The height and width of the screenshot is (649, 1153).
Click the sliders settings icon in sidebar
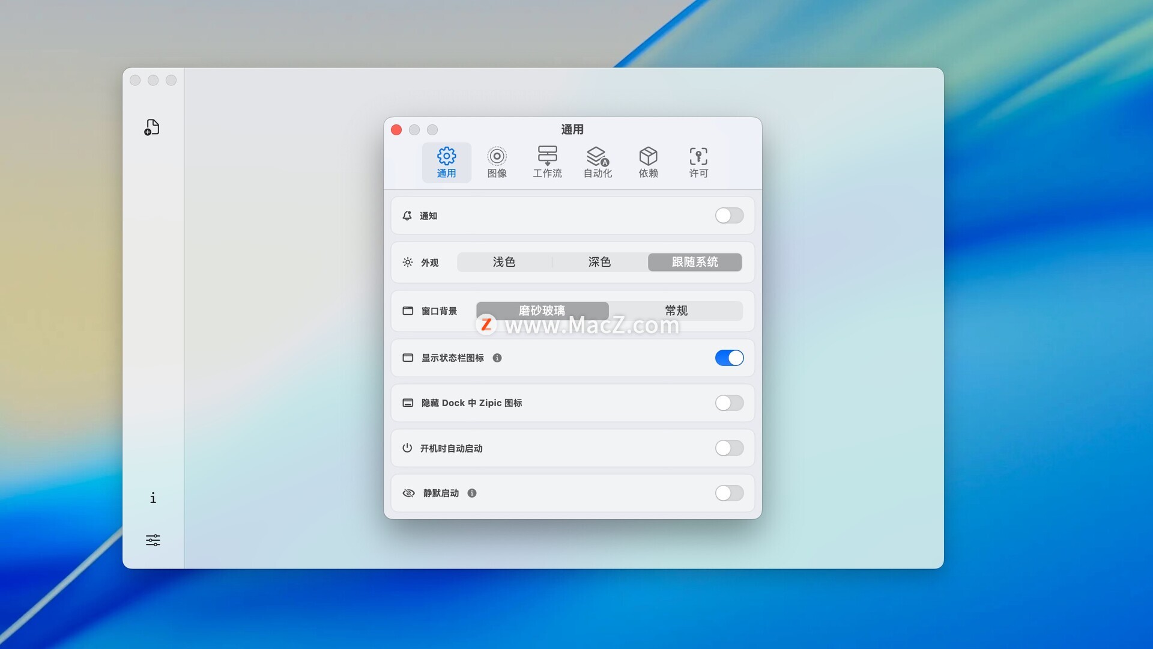click(153, 540)
